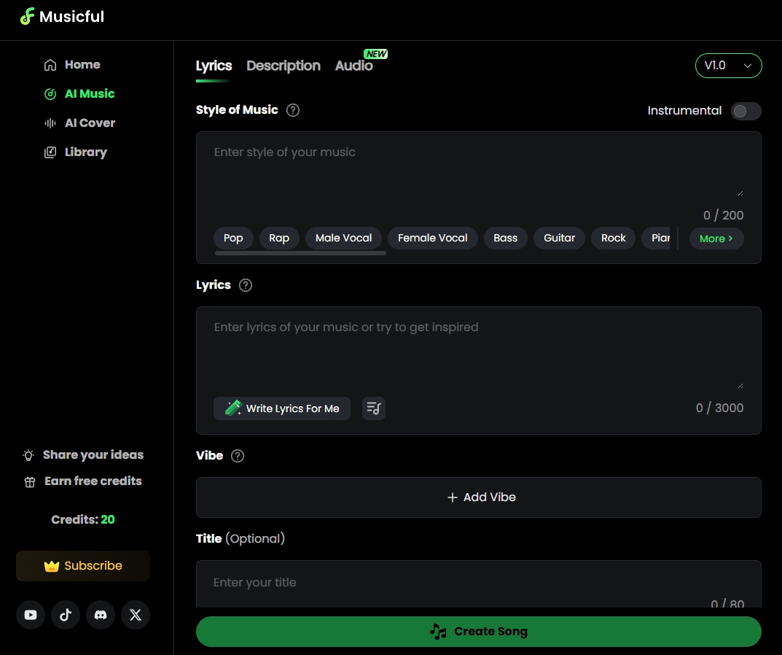The width and height of the screenshot is (782, 655).
Task: Click the style counter 0 / 200
Action: click(x=723, y=215)
